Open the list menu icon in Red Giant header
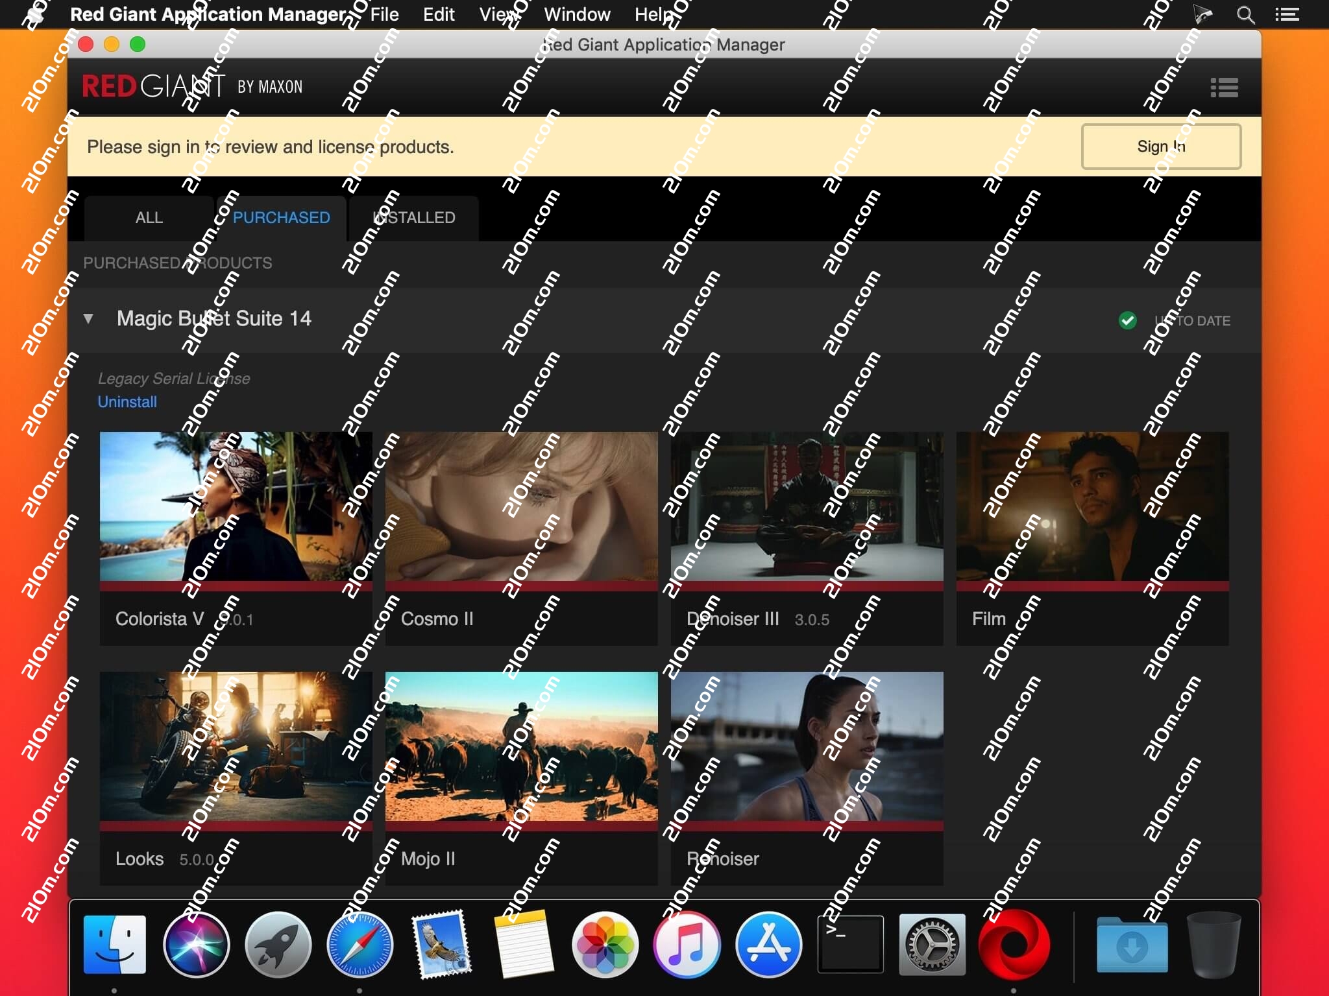The image size is (1329, 996). pos(1224,88)
